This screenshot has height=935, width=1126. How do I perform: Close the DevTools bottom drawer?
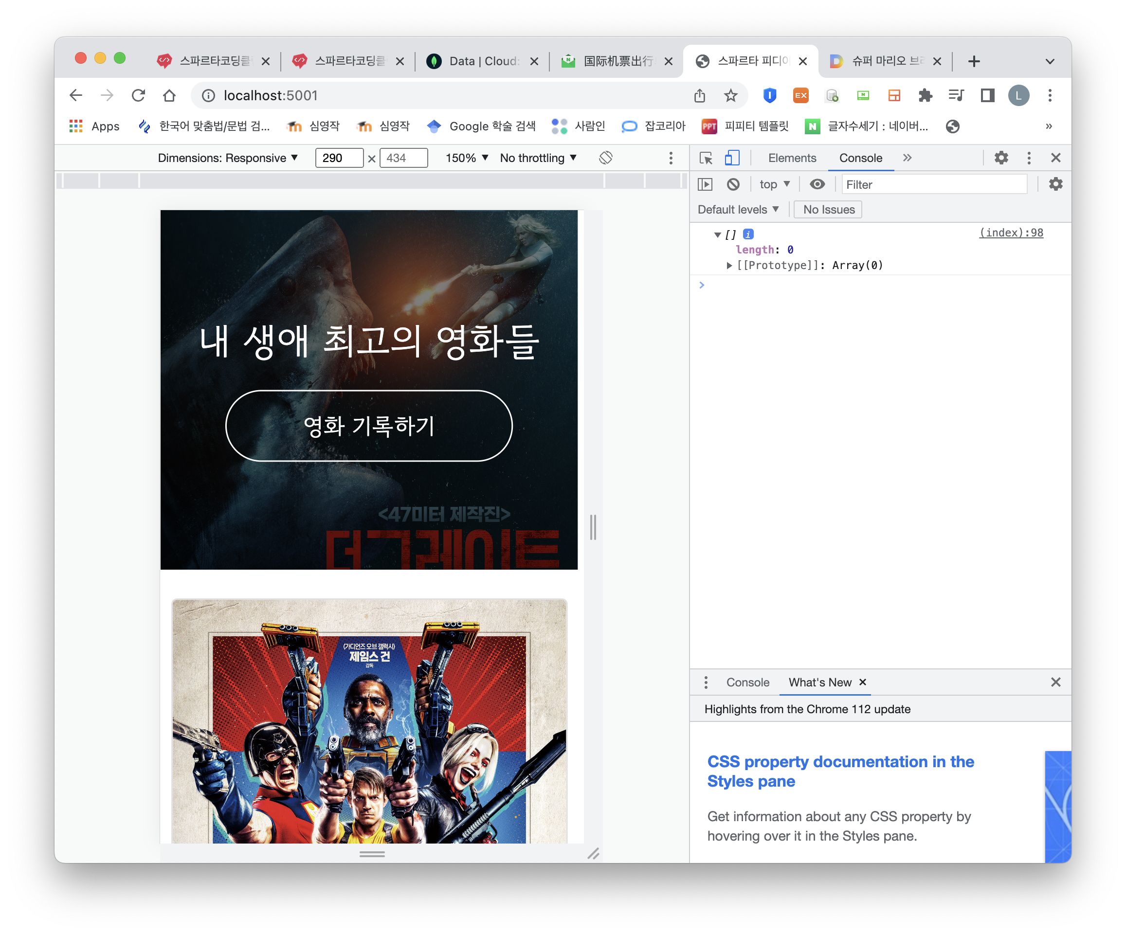tap(1056, 682)
